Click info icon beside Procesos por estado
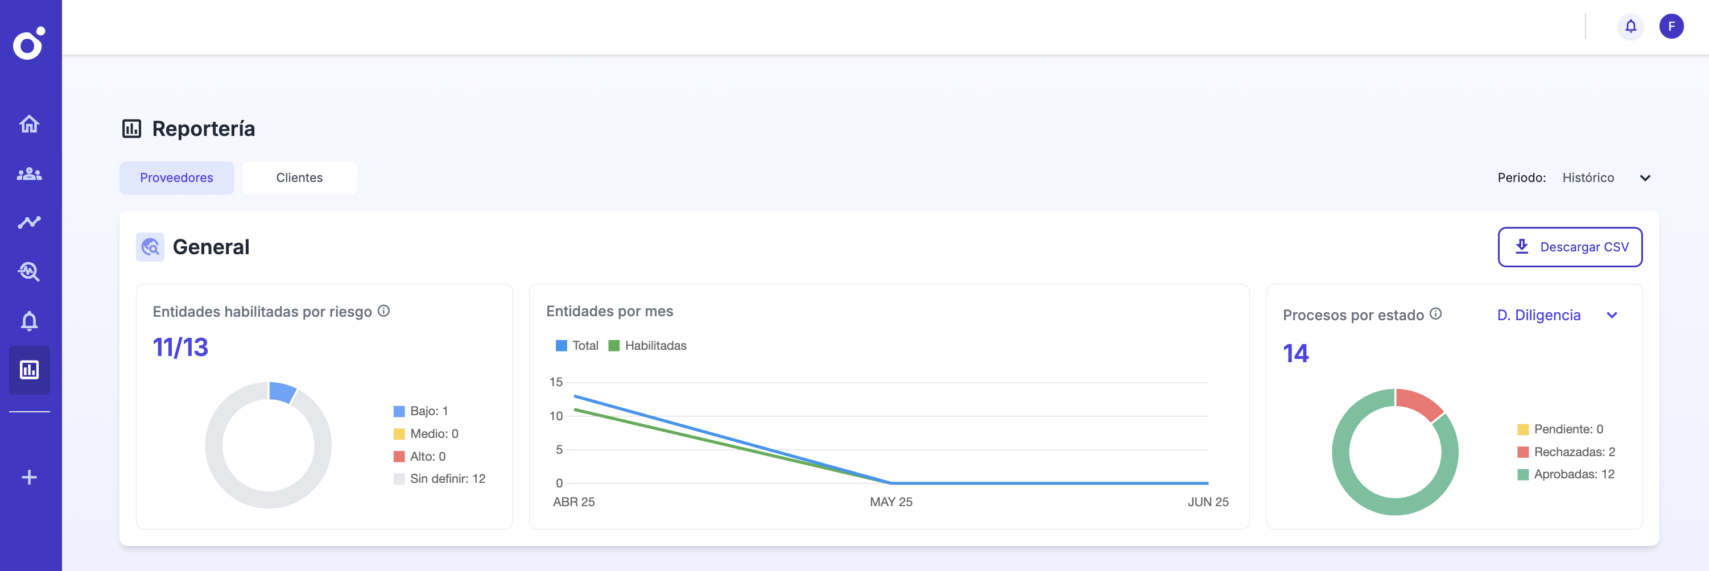 pyautogui.click(x=1435, y=314)
